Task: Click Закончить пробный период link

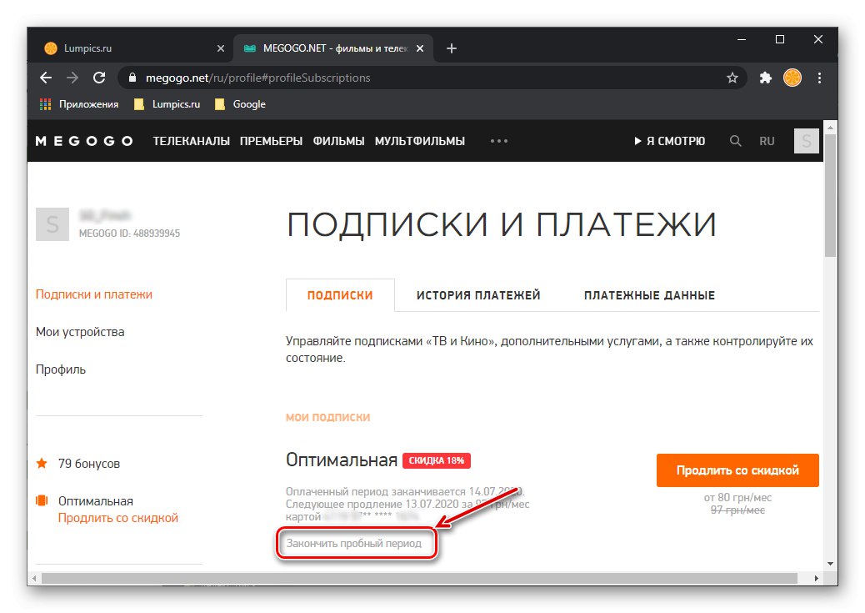Action: [x=353, y=544]
